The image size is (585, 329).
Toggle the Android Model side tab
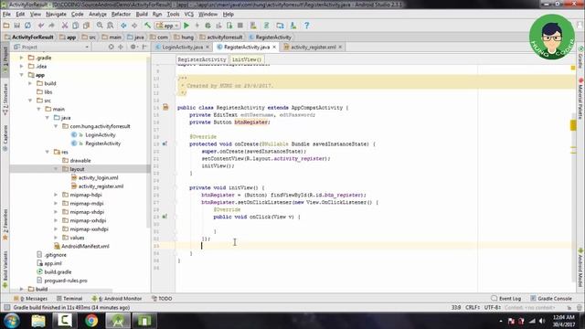[x=580, y=268]
